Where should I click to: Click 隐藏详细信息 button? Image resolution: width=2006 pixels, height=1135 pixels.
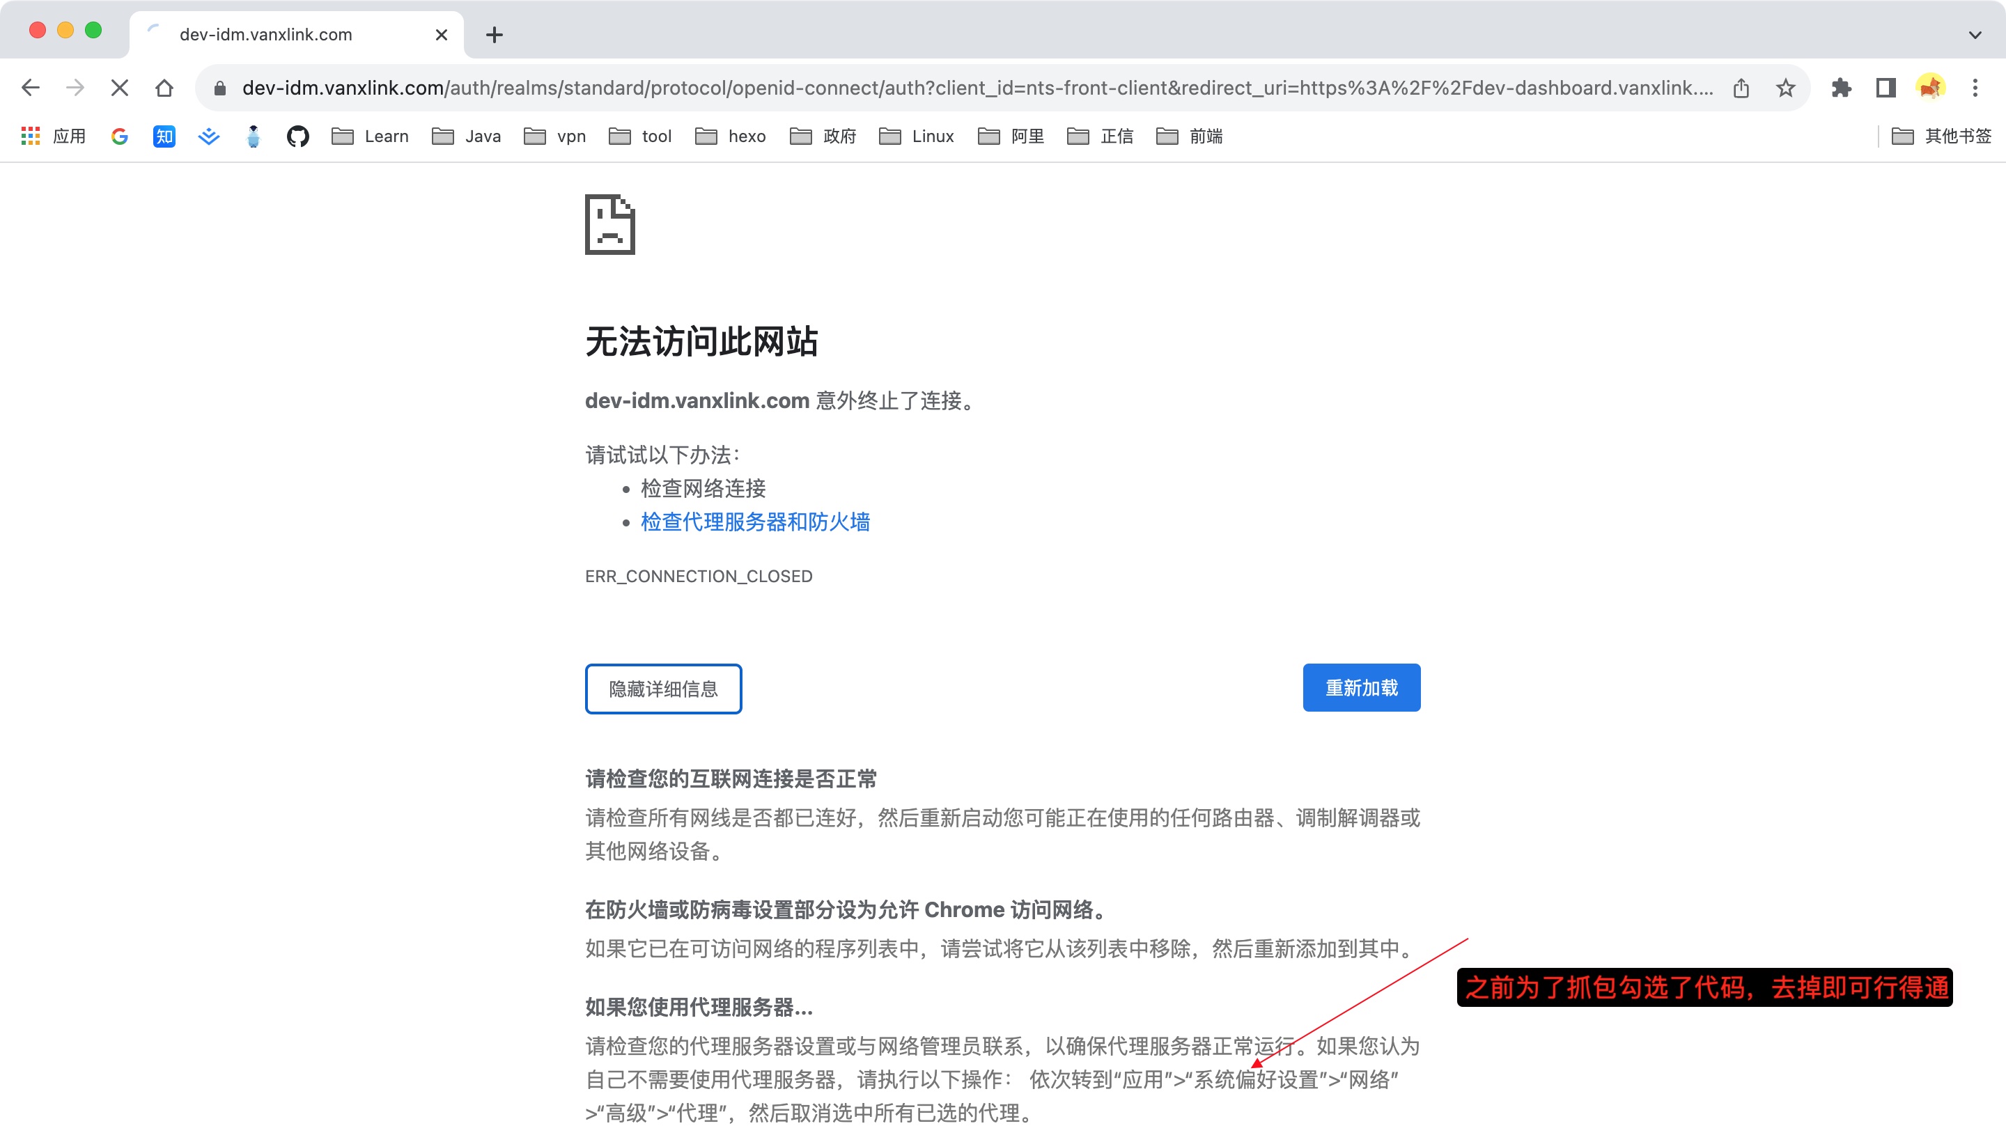662,689
